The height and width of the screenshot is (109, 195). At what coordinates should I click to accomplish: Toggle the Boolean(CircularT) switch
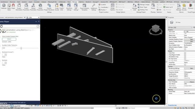(x=5, y=54)
